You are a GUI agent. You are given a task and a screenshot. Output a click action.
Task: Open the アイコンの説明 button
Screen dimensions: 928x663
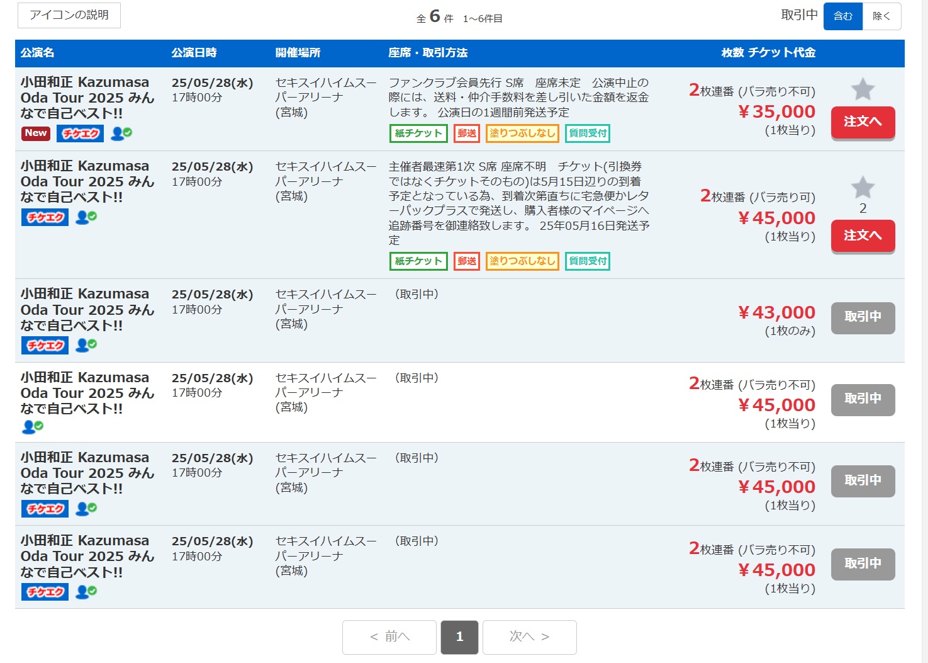pos(69,15)
